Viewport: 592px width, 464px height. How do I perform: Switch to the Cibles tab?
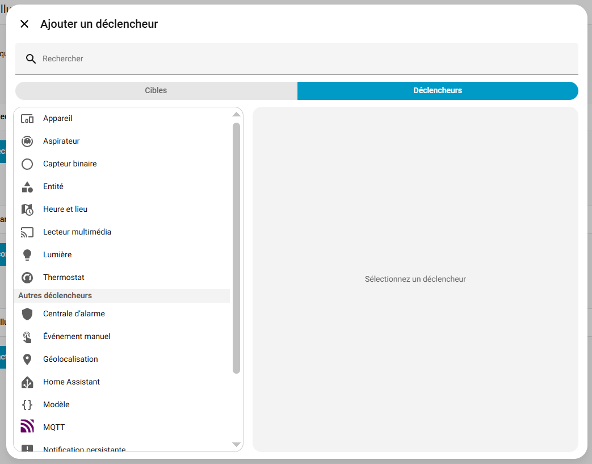pyautogui.click(x=156, y=90)
